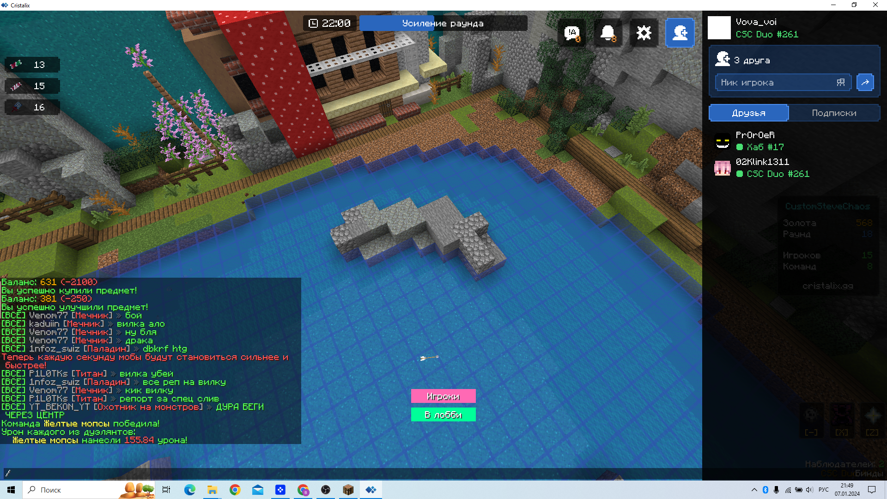Open the taskbar clock showing 21:49

point(847,490)
